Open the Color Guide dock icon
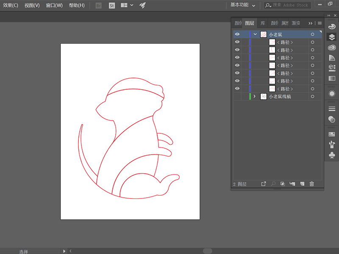The image size is (339, 254). [x=332, y=58]
